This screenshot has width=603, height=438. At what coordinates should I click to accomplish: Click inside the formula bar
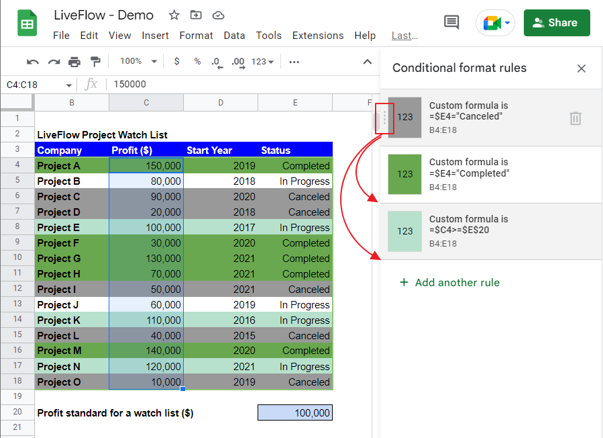click(x=201, y=85)
